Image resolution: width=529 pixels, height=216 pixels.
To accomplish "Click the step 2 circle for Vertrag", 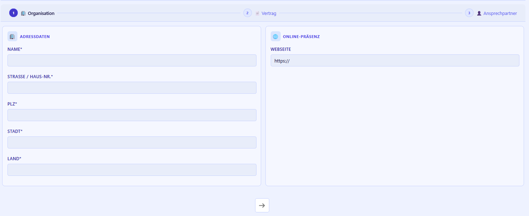I will point(247,13).
